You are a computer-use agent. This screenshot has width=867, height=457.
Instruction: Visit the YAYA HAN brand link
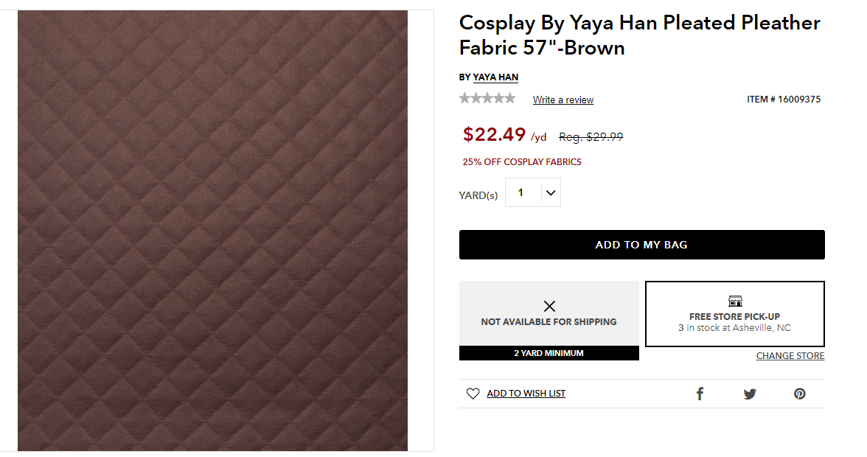tap(495, 77)
